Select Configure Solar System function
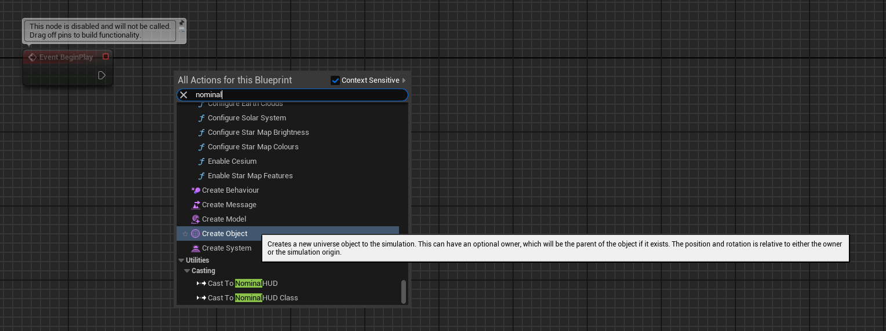 pyautogui.click(x=247, y=118)
